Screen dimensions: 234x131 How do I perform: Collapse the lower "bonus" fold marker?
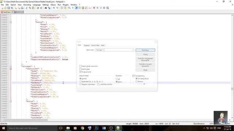point(11,101)
